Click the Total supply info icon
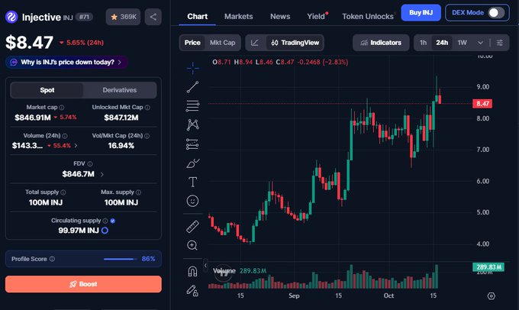 pyautogui.click(x=63, y=192)
